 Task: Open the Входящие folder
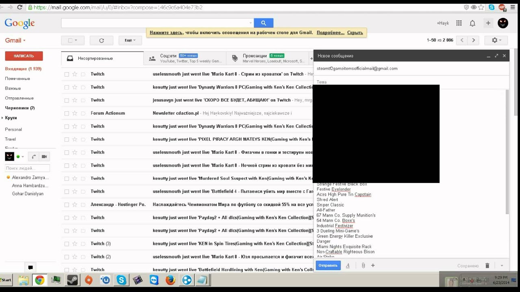[23, 69]
